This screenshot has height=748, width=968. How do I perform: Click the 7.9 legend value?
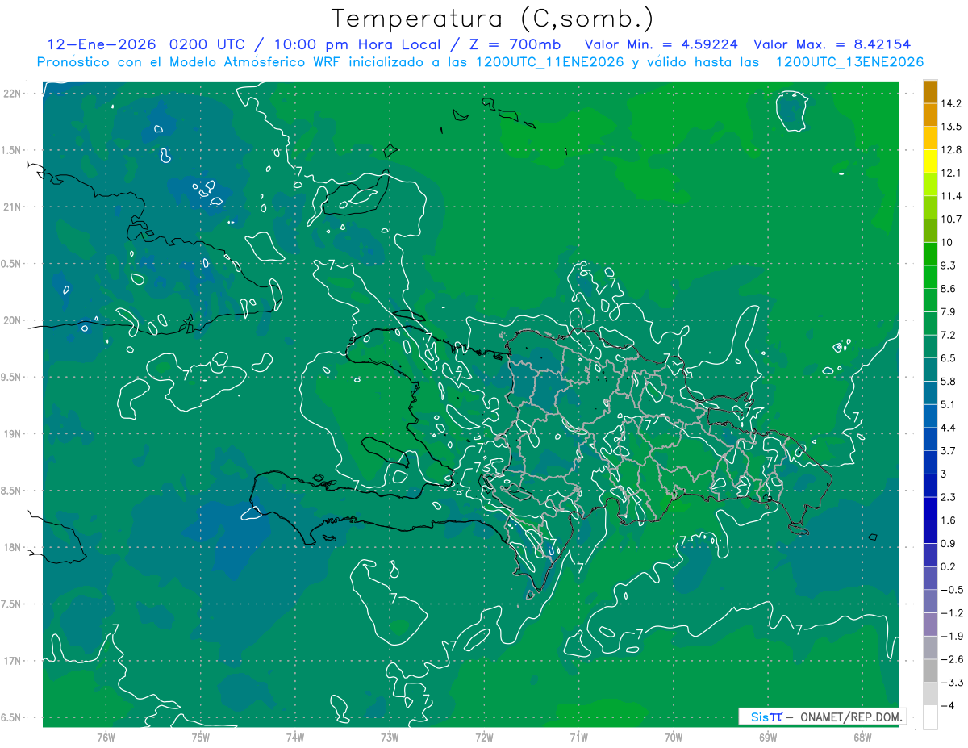(x=949, y=312)
